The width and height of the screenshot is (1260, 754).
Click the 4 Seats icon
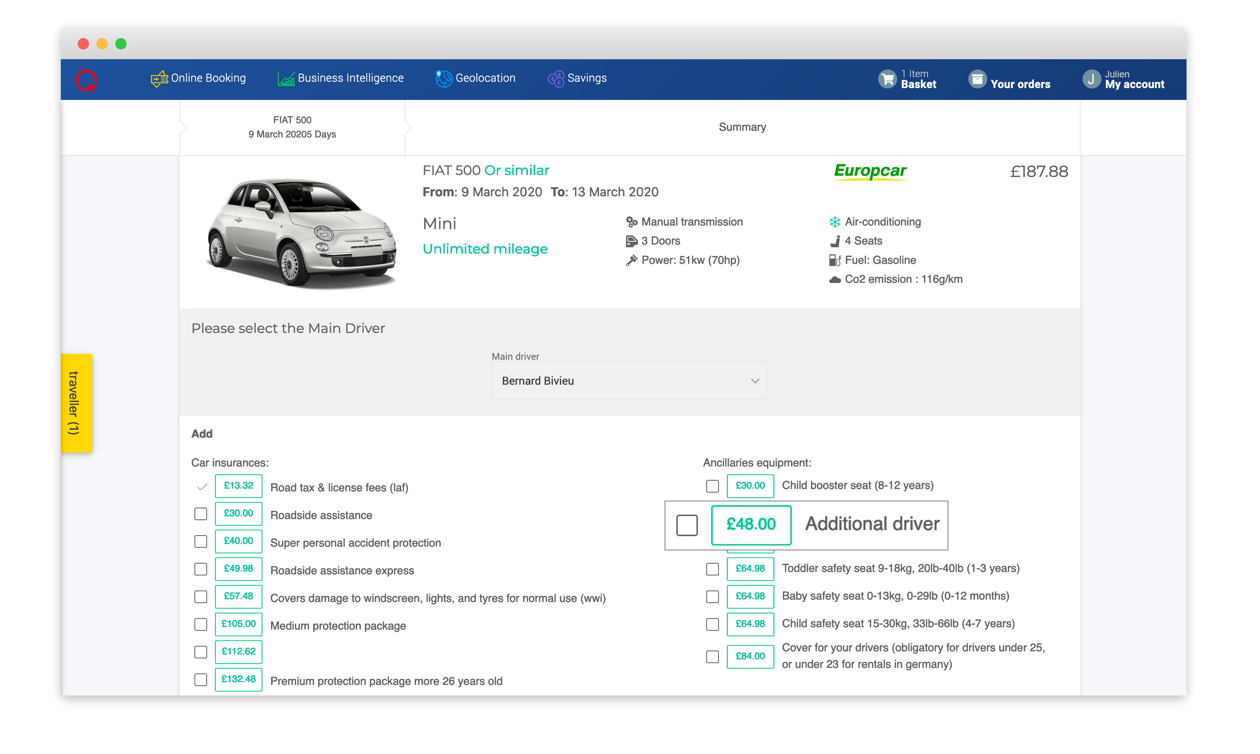[x=835, y=241]
